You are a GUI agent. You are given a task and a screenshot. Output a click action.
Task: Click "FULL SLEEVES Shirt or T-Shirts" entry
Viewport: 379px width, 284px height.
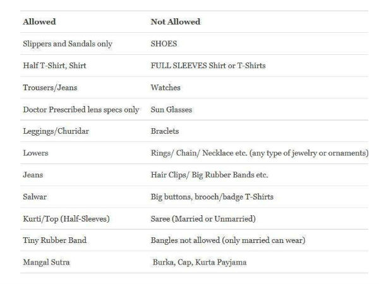click(x=208, y=66)
